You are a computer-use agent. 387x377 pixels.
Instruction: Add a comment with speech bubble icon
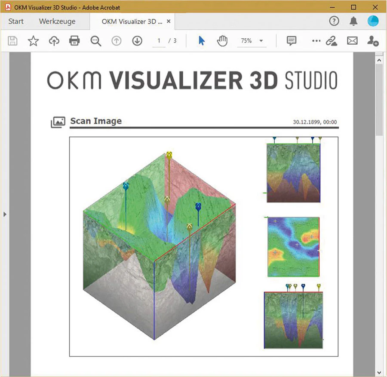[x=292, y=41]
